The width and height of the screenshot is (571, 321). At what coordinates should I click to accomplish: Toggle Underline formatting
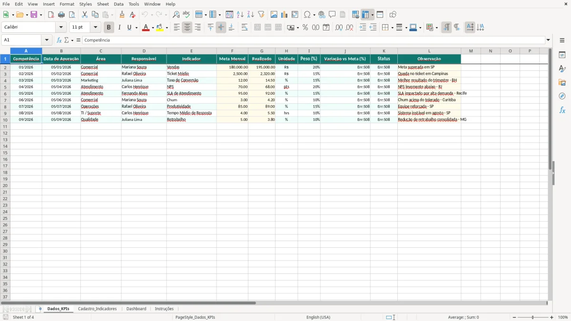pos(129,28)
